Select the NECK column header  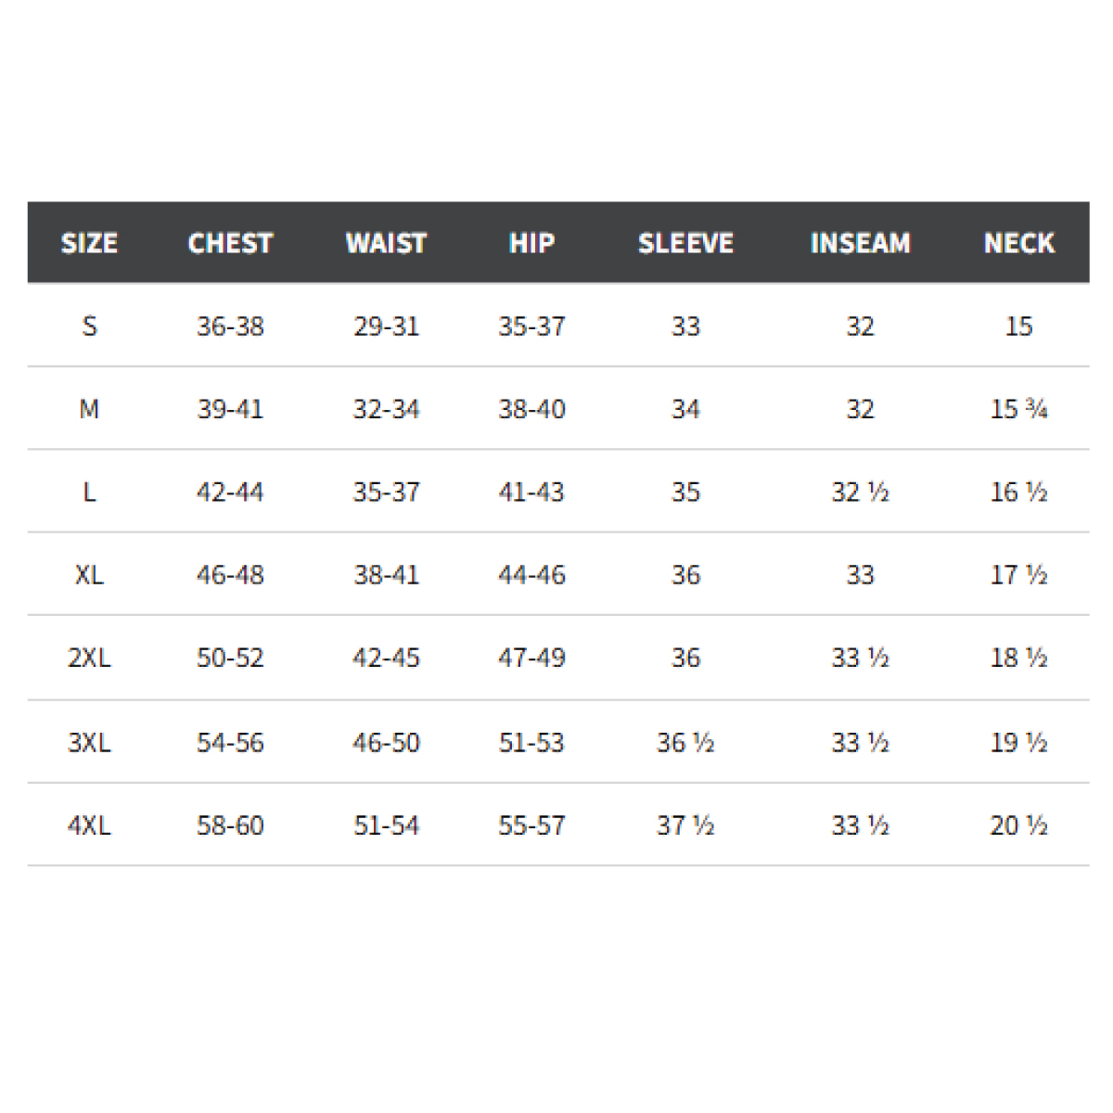[x=1018, y=243]
